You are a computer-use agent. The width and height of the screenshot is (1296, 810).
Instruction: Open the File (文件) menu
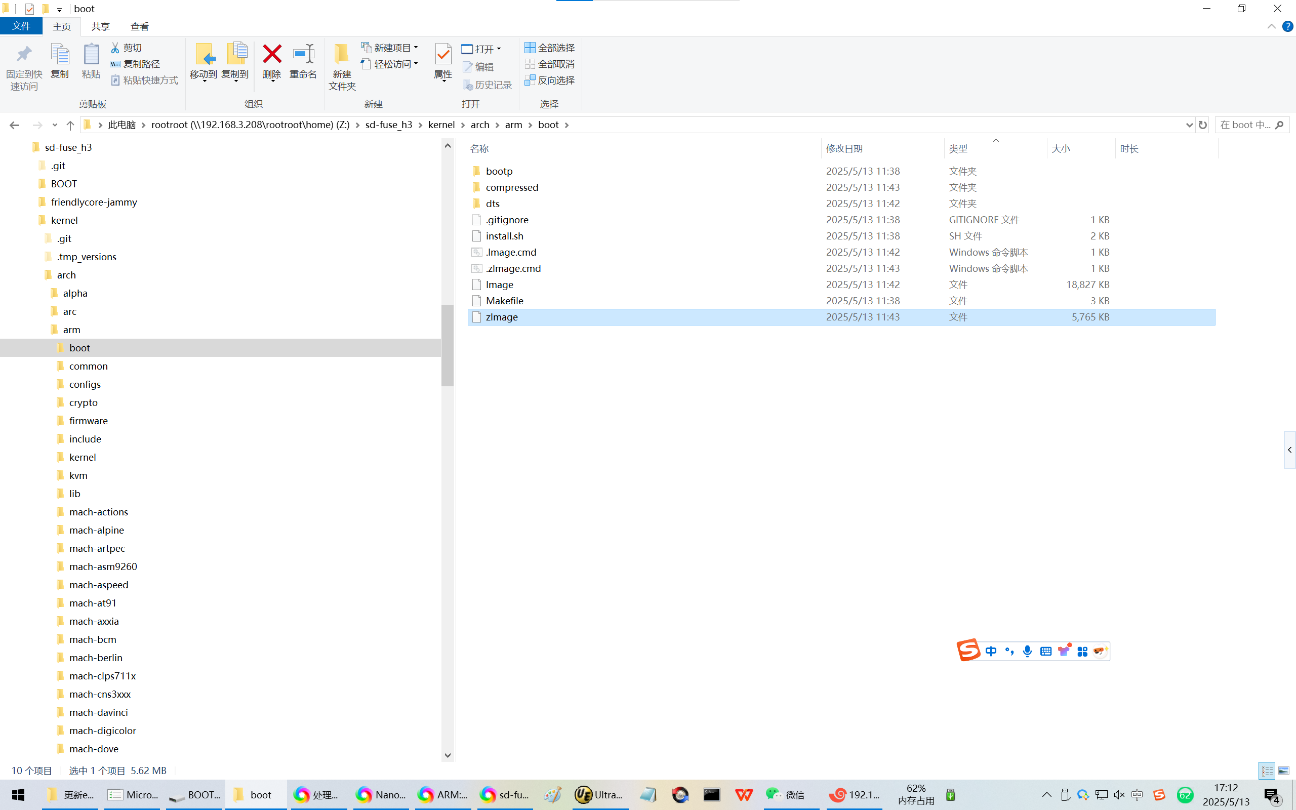(x=21, y=26)
